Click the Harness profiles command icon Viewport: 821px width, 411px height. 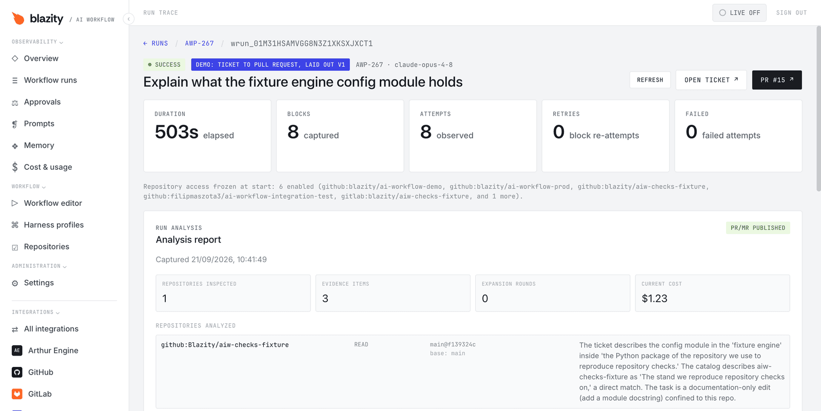click(15, 225)
